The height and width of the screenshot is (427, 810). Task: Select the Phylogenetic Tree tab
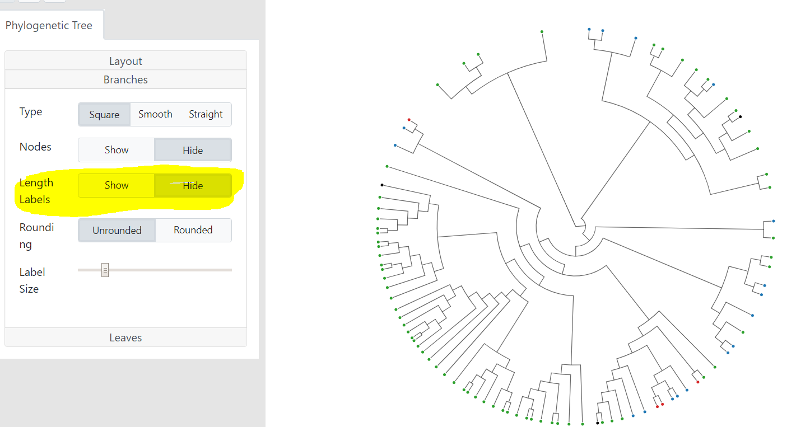[48, 25]
